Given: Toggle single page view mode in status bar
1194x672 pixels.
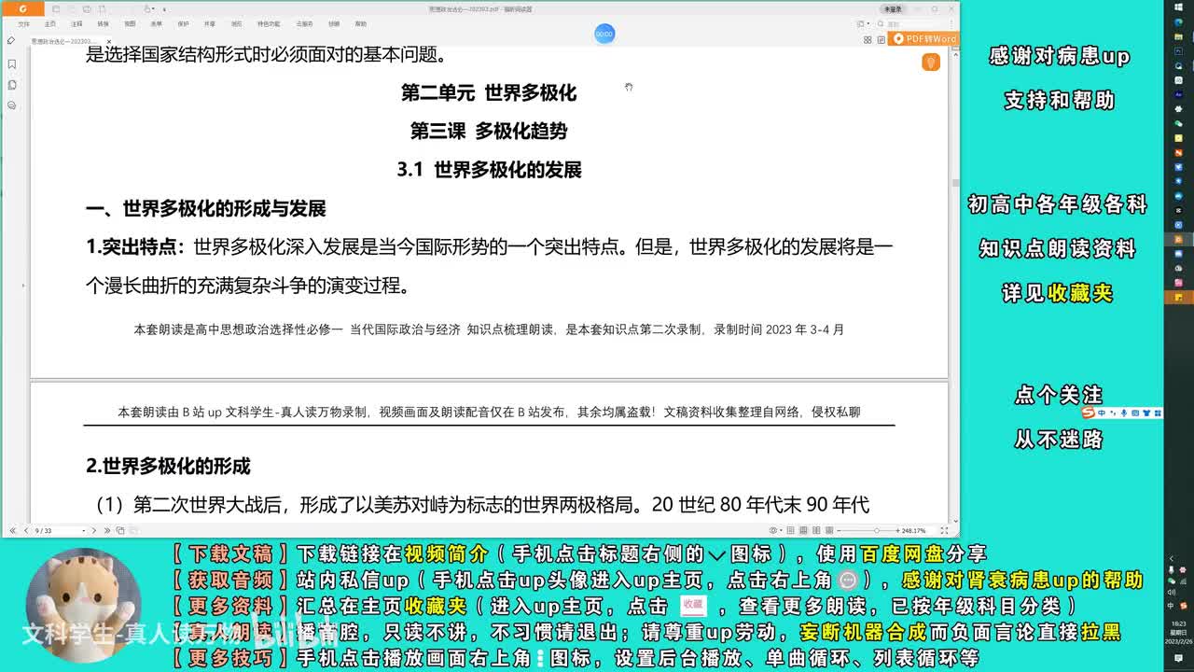Looking at the screenshot, I should pyautogui.click(x=790, y=530).
